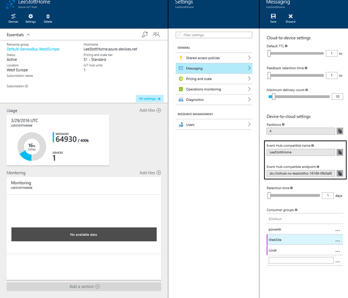348x298 pixels.
Task: Click the Filter settings search field
Action: pyautogui.click(x=214, y=35)
